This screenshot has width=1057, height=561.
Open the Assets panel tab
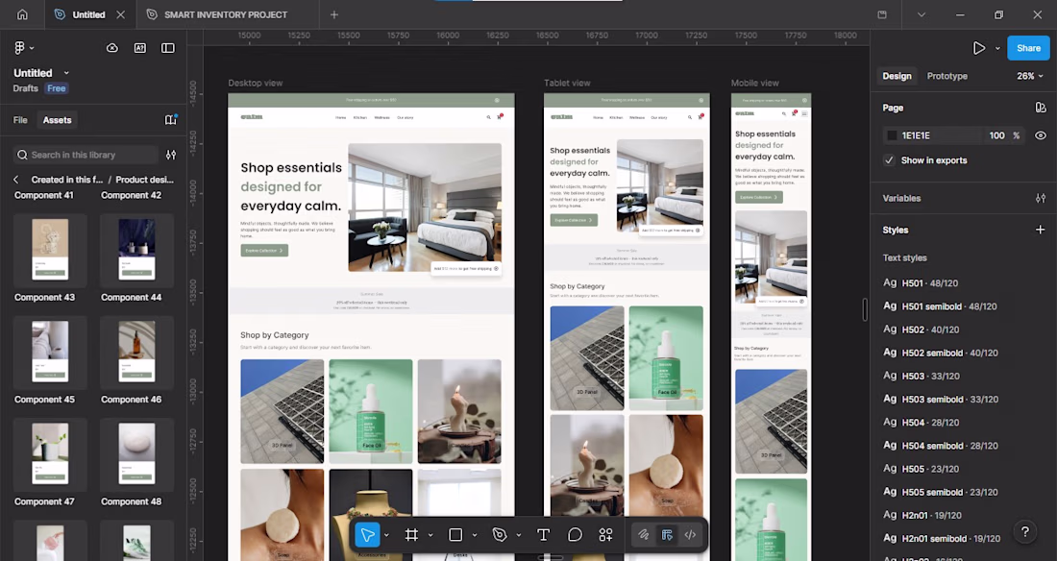(x=58, y=120)
